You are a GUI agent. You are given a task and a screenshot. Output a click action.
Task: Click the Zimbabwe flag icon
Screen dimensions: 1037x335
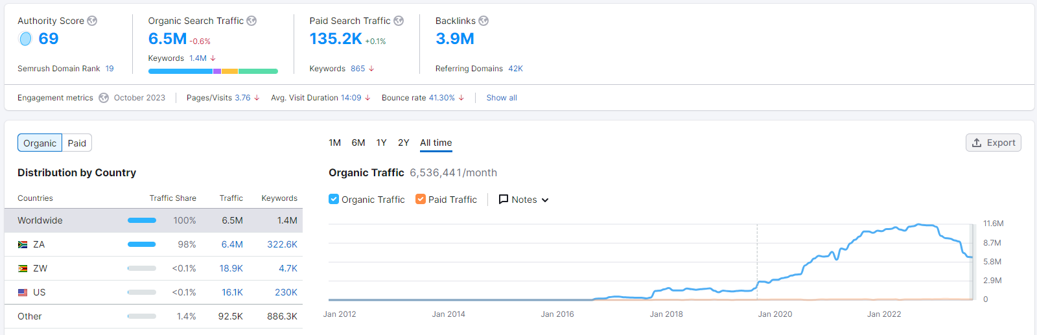[x=23, y=268]
